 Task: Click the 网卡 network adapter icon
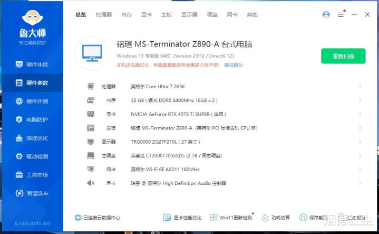coord(91,170)
